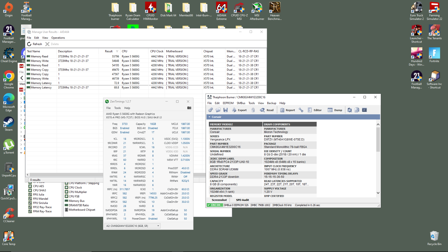
Task: Open AIDA64 Extreme desktop icon
Action: [x=221, y=11]
